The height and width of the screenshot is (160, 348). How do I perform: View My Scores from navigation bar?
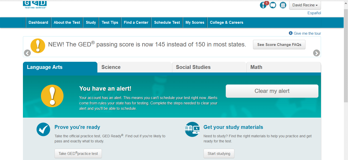(195, 22)
